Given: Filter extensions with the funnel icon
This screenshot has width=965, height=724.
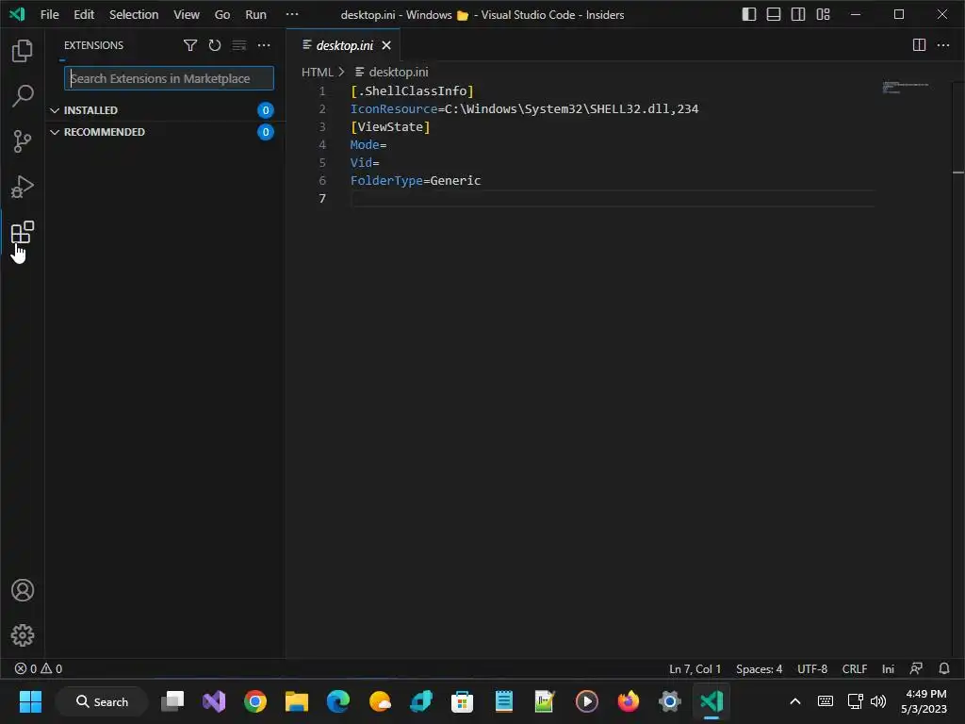Looking at the screenshot, I should [x=190, y=45].
